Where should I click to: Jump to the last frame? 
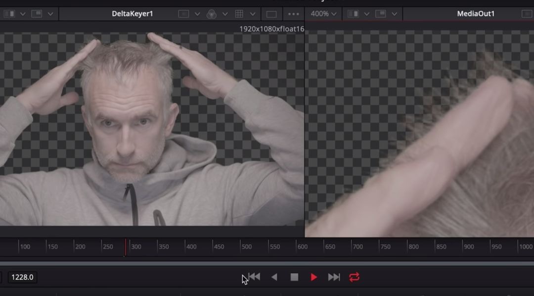[x=334, y=277]
